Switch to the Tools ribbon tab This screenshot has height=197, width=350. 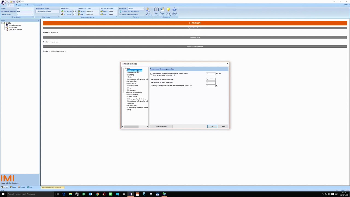coord(27,5)
